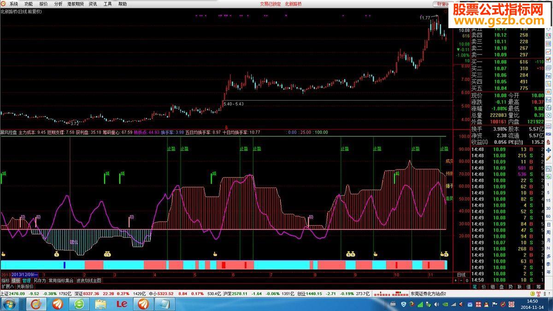Open the Lenovo Le taskbar icon
The height and width of the screenshot is (311, 553).
(x=122, y=304)
